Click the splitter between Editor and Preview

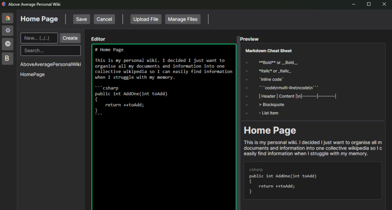[x=238, y=124]
